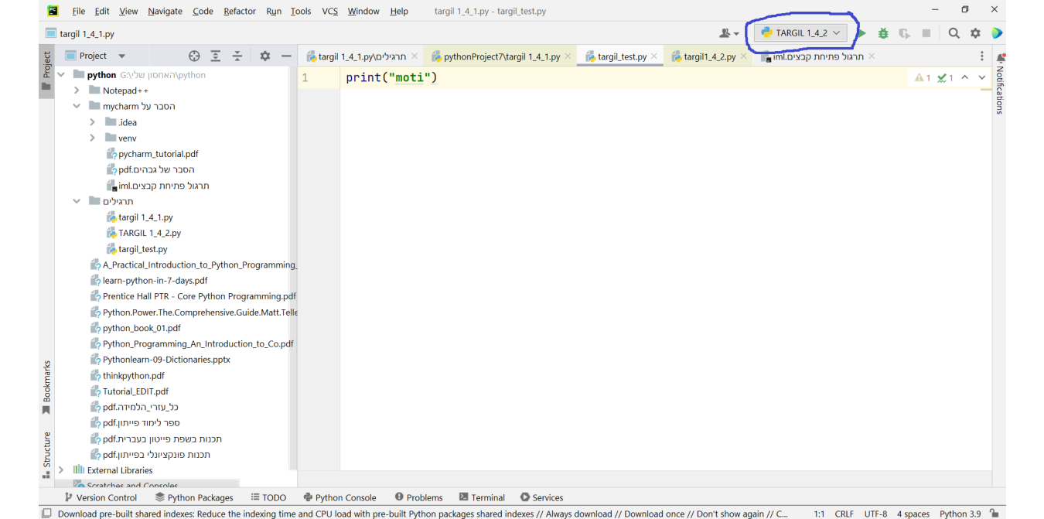The image size is (1044, 519).
Task: Close the תרגול פתיחת קבצים.iml tab
Action: coord(872,56)
